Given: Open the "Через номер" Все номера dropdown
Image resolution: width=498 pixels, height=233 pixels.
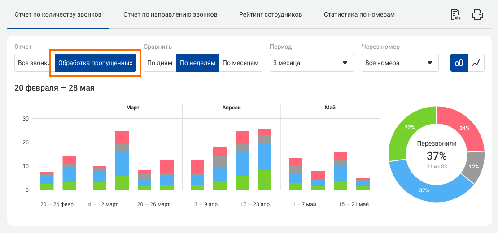Looking at the screenshot, I should (400, 63).
